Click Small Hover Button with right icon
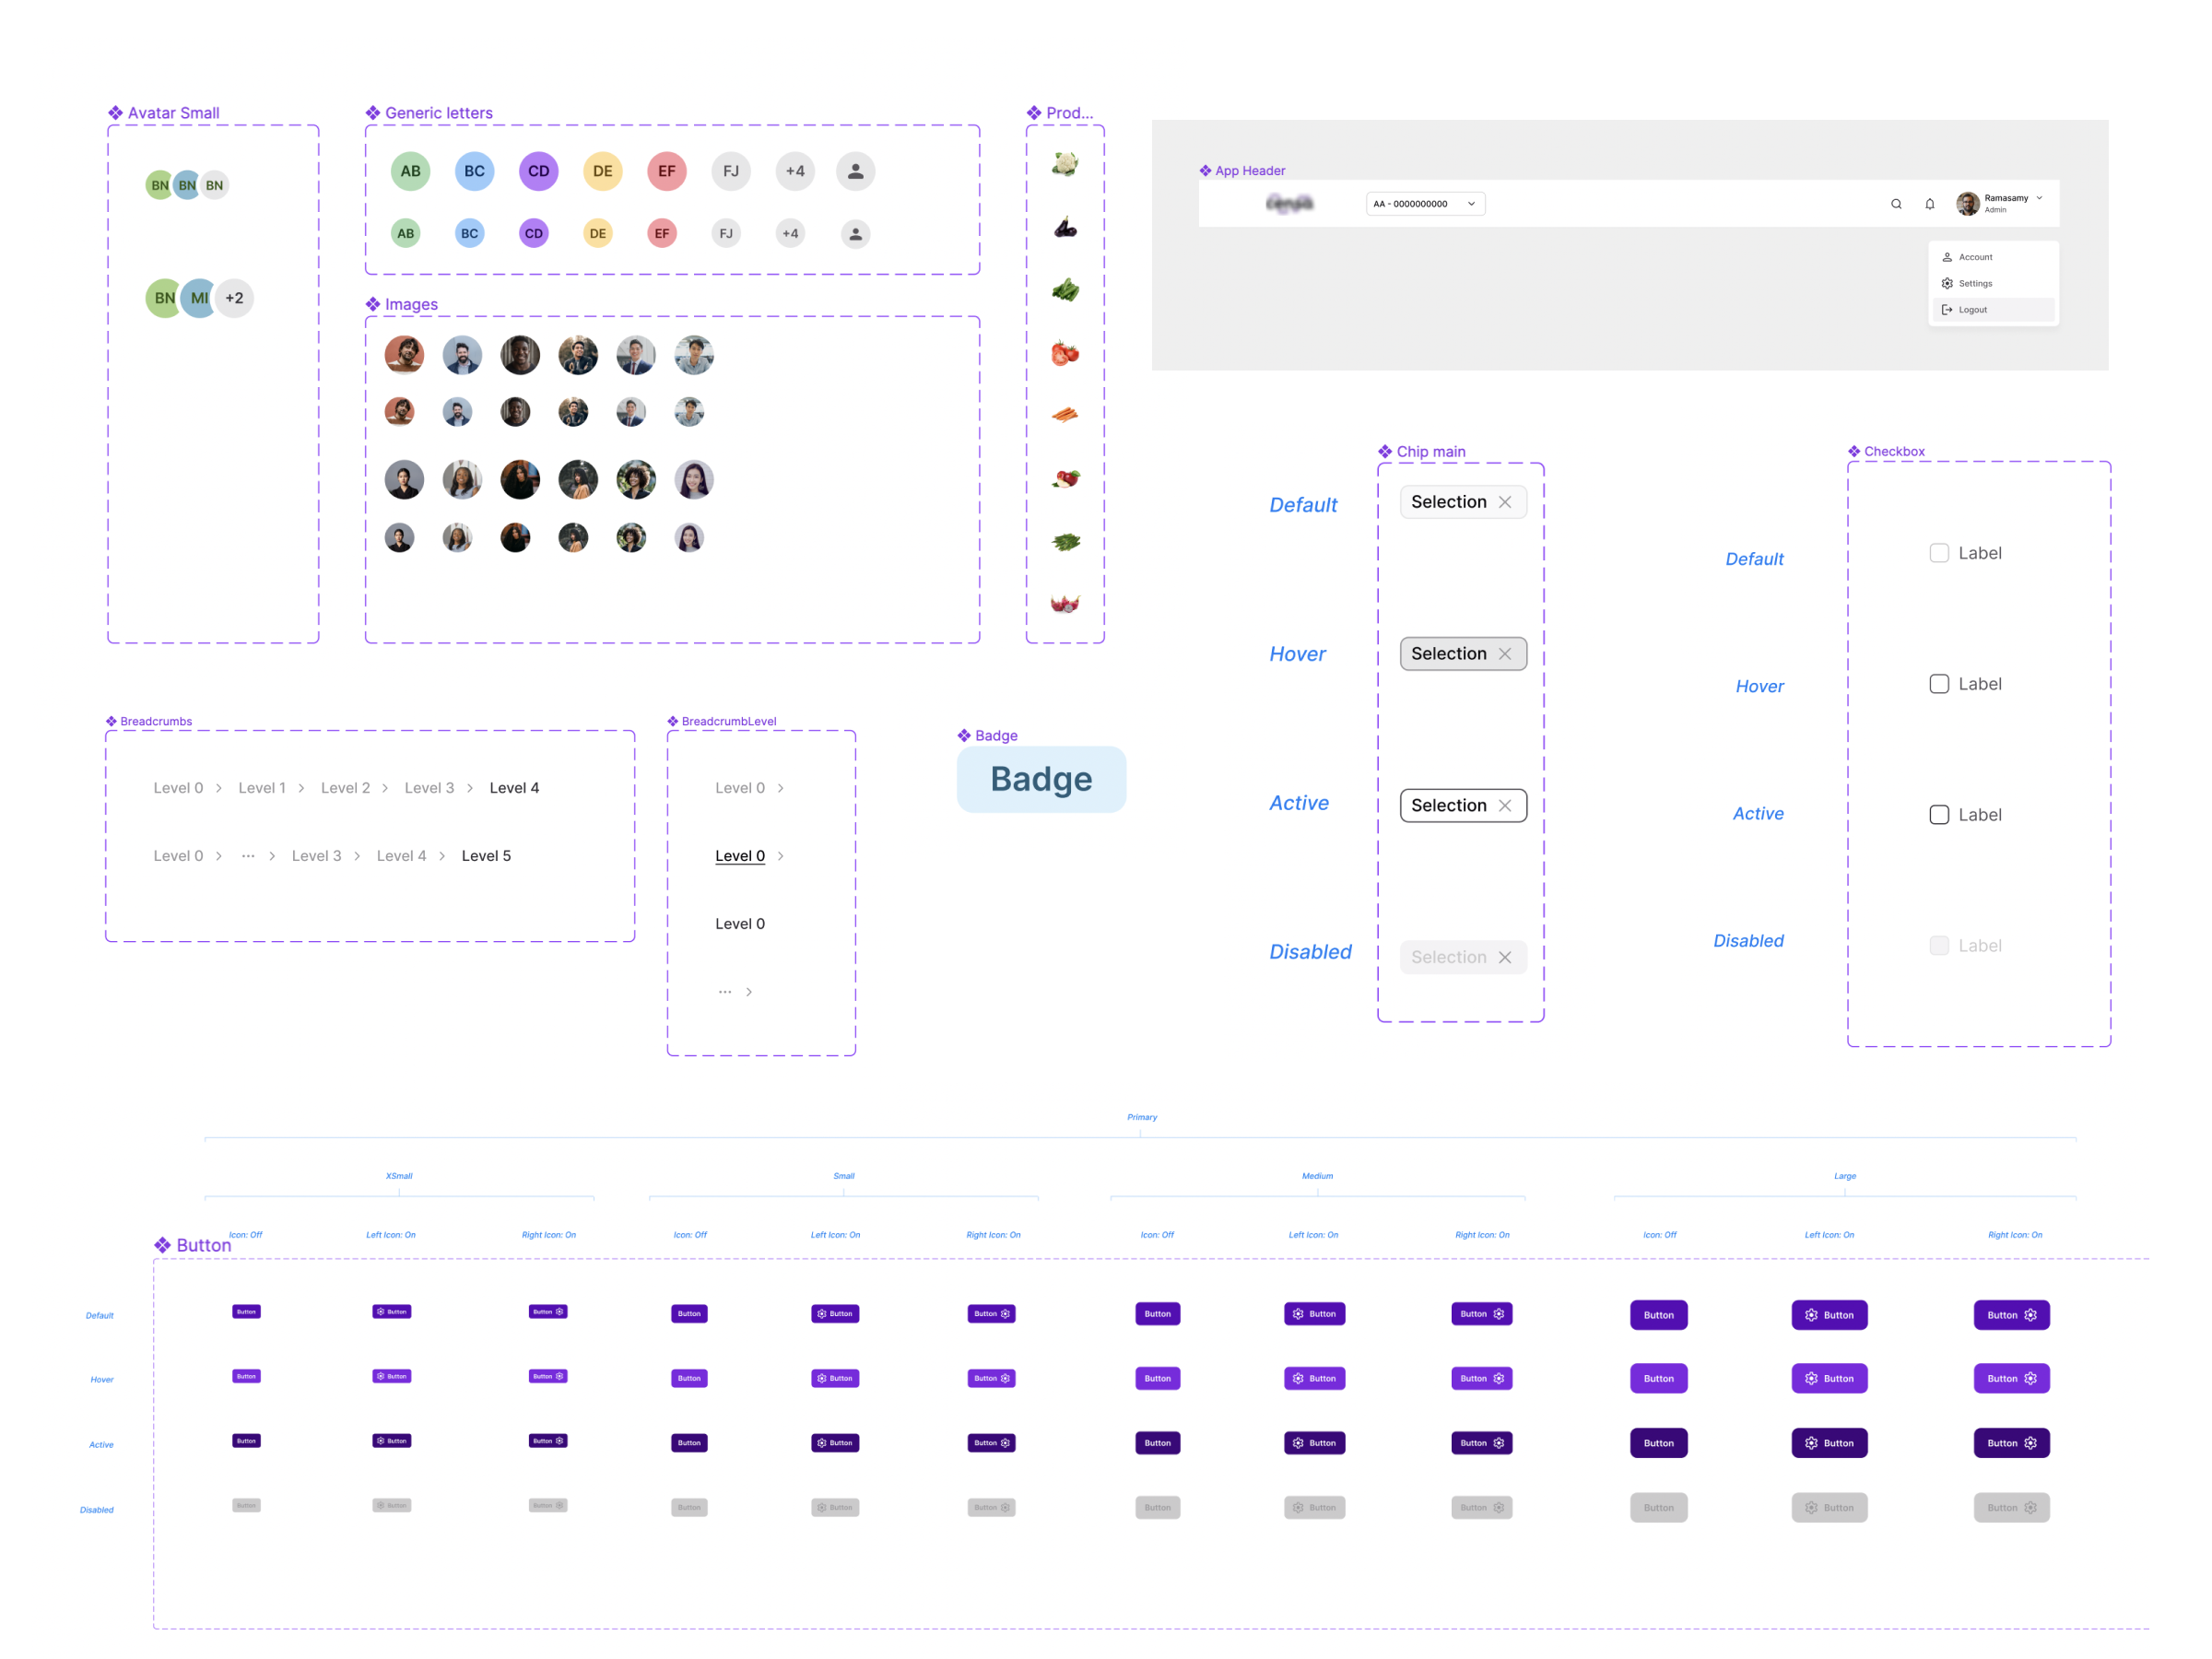Image resolution: width=2212 pixels, height=1659 pixels. coord(991,1379)
